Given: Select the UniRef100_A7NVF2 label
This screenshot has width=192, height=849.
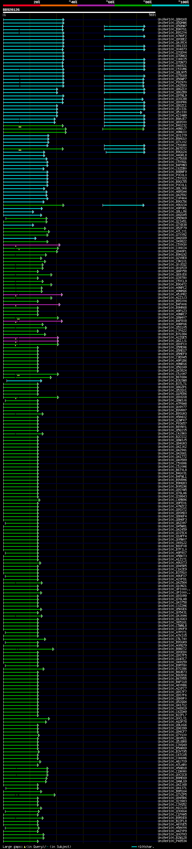Looking at the screenshot, I should (x=172, y=36).
